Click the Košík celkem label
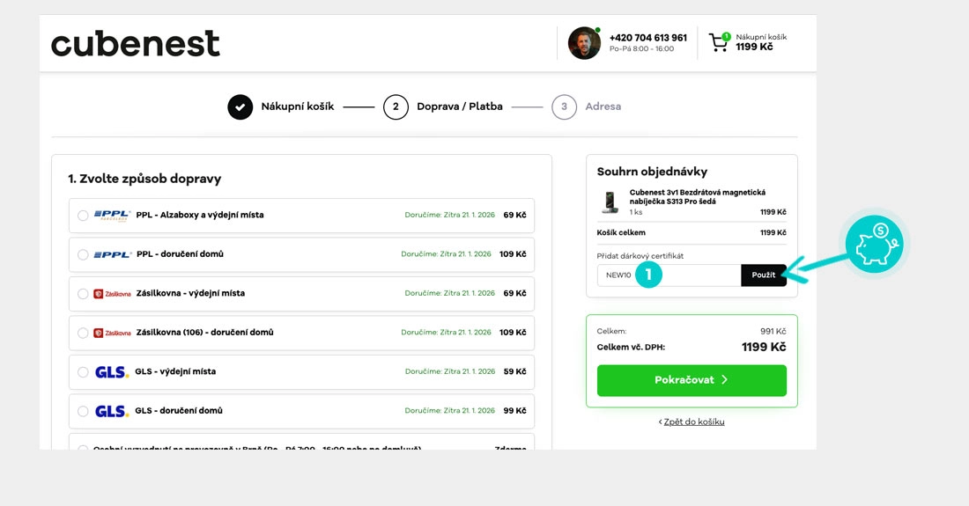969x506 pixels. (x=621, y=232)
